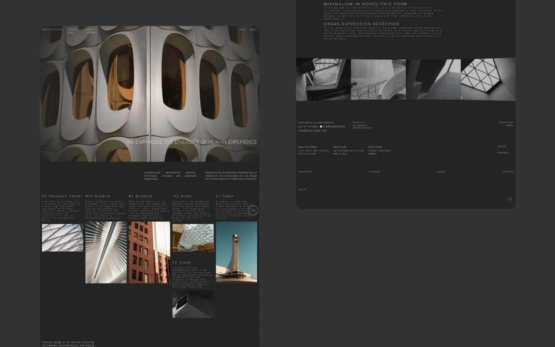Click the paragraph starting 'Inspired by the architectural'
This screenshot has height=347, width=555.
pos(231,176)
